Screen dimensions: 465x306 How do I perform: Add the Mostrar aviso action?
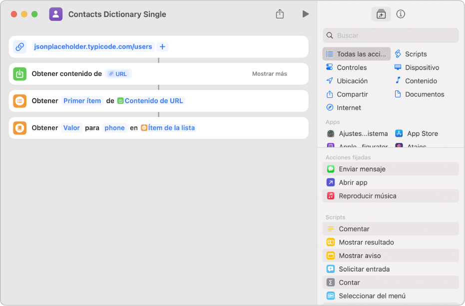pos(391,255)
